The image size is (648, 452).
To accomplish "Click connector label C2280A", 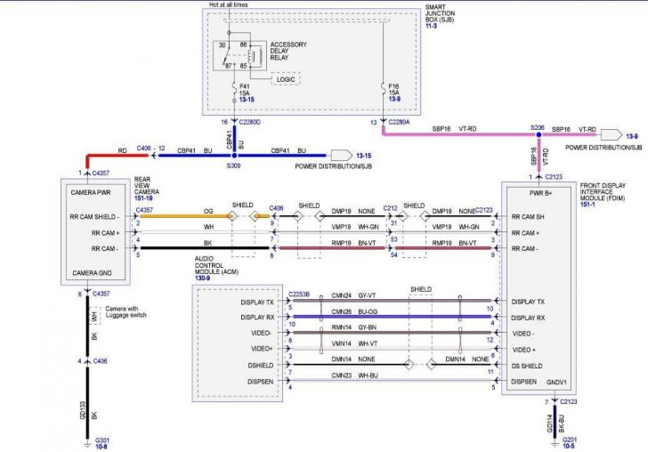I will 399,122.
